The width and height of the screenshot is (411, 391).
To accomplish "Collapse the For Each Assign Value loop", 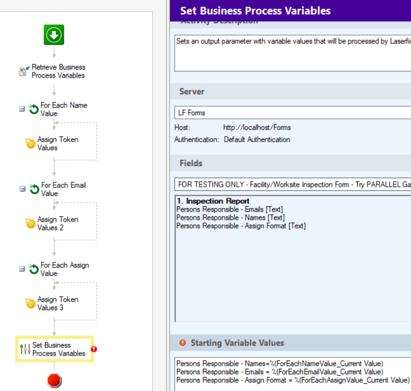I will coord(22,269).
